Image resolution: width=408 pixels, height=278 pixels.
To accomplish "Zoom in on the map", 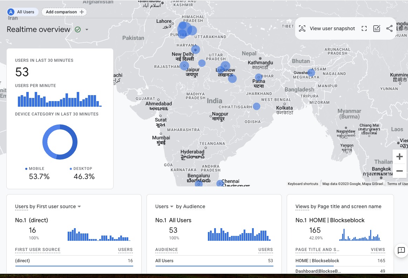I will (400, 157).
